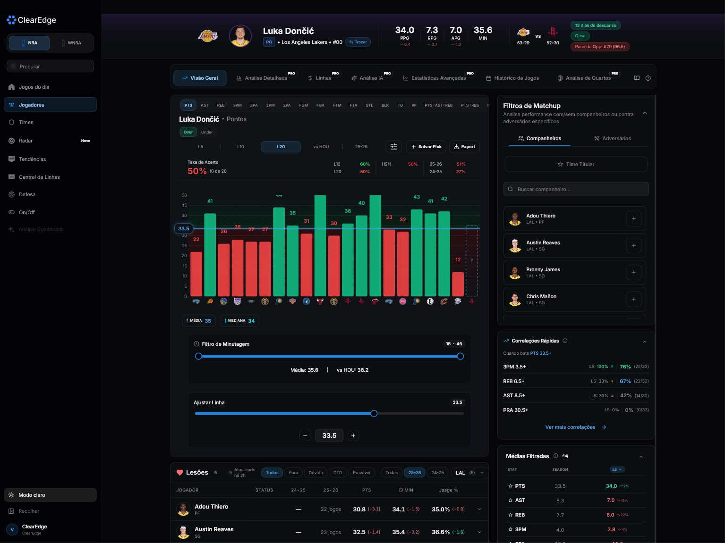Move the minimum minutes slider handle

pos(198,356)
